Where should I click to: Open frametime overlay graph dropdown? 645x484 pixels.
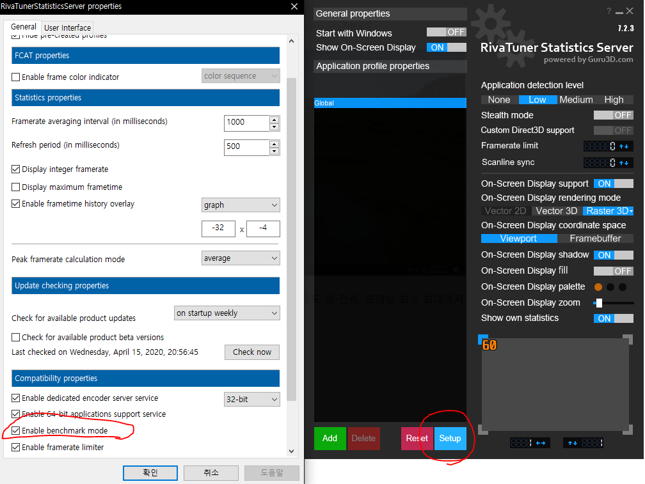pyautogui.click(x=241, y=205)
